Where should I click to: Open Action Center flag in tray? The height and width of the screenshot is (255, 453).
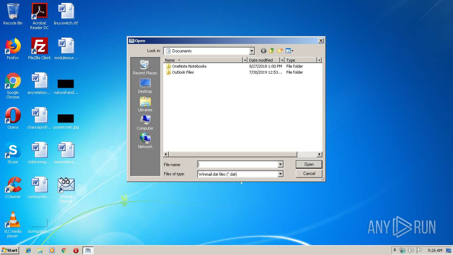tap(419, 250)
